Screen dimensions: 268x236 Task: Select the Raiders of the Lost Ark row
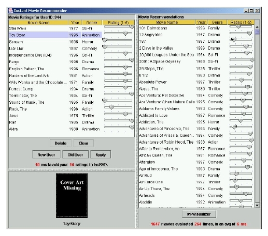[72, 75]
